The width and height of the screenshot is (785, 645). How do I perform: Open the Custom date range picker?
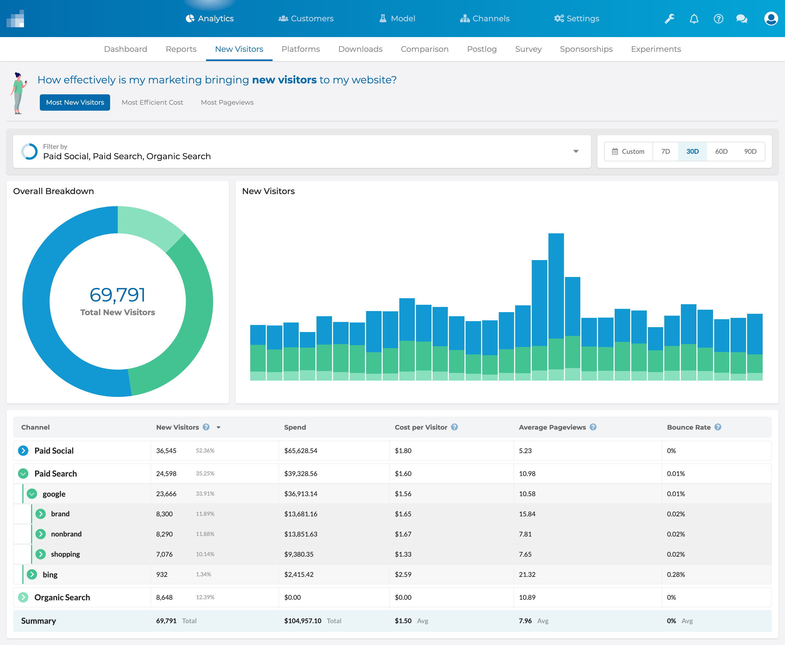point(628,151)
